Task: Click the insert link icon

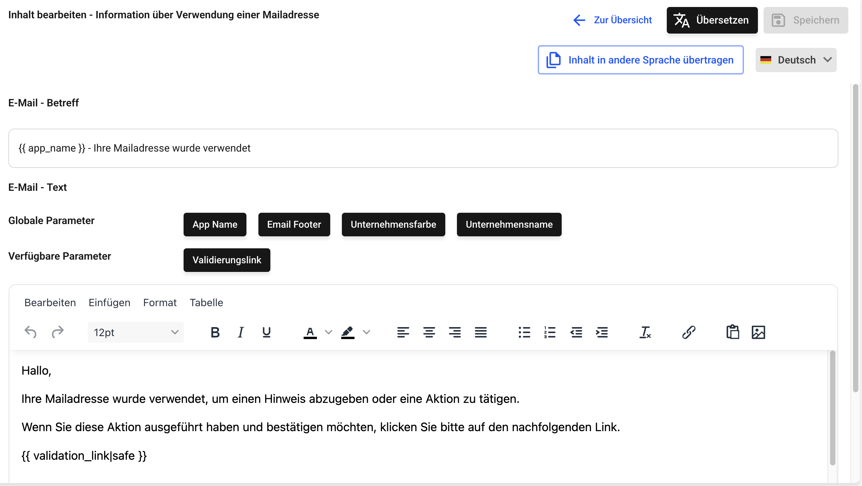Action: click(689, 332)
